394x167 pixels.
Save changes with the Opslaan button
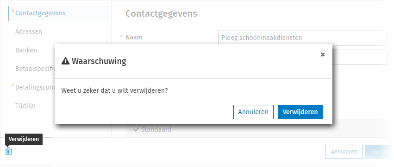[380, 152]
